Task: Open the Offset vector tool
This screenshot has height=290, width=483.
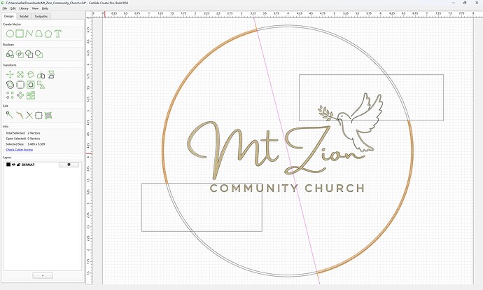Action: point(10,85)
